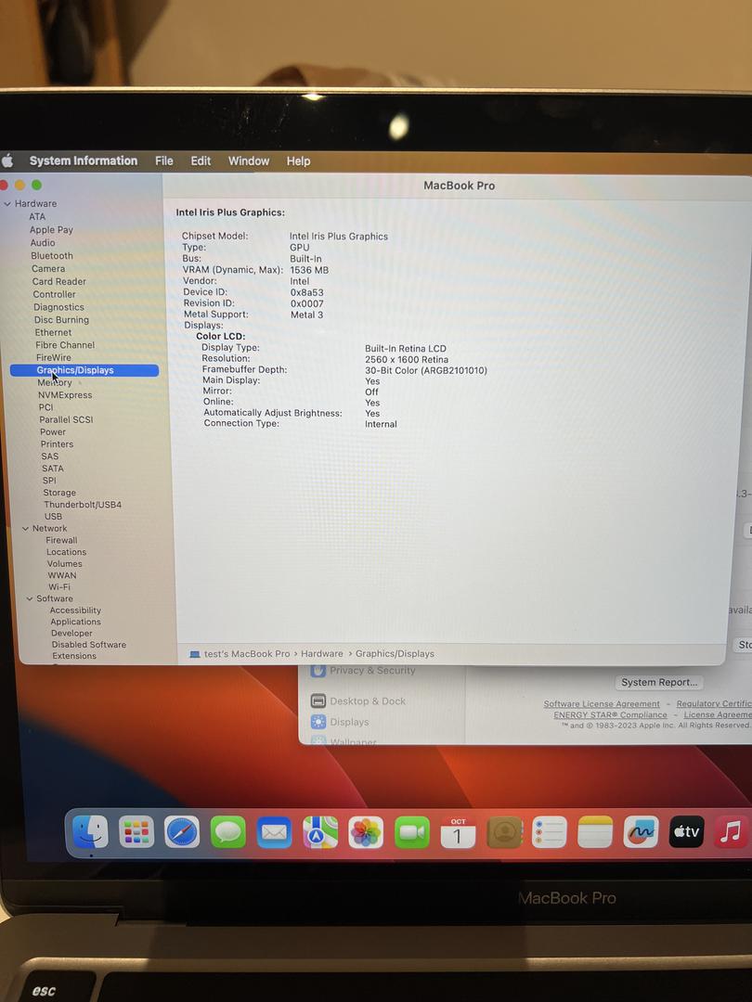752x1002 pixels.
Task: Launch Maps from the Dock
Action: pyautogui.click(x=320, y=832)
